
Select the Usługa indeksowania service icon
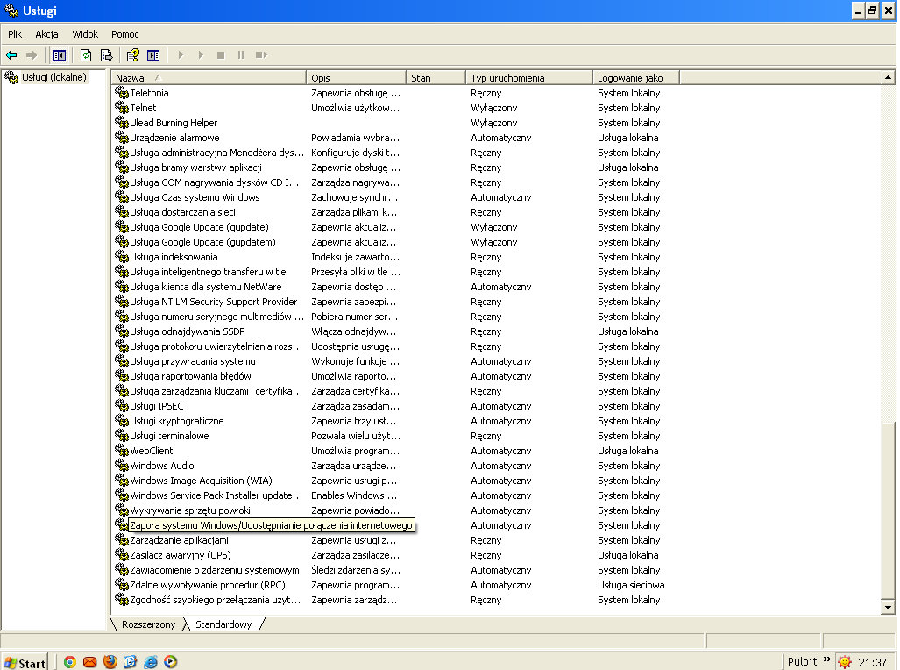pyautogui.click(x=121, y=256)
